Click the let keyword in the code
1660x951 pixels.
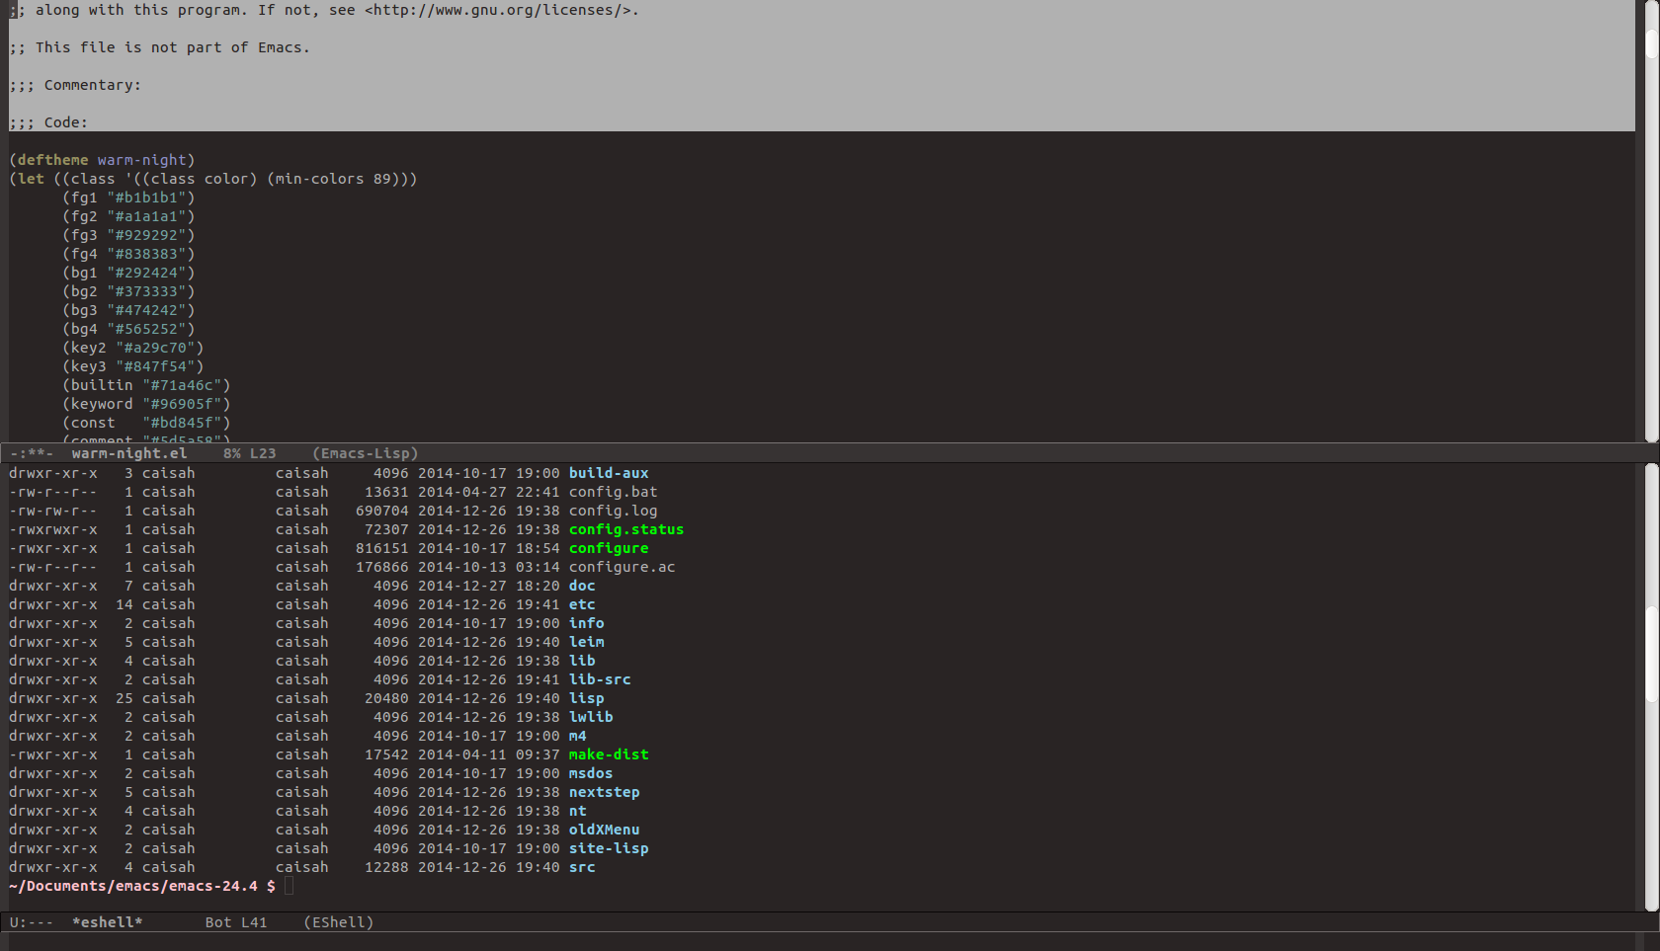click(x=31, y=179)
